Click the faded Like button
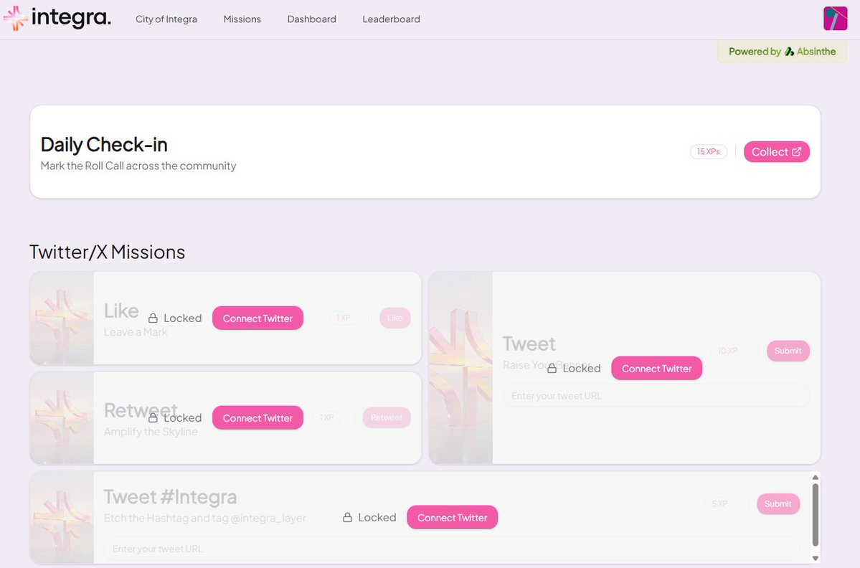The height and width of the screenshot is (568, 860). pyautogui.click(x=395, y=318)
